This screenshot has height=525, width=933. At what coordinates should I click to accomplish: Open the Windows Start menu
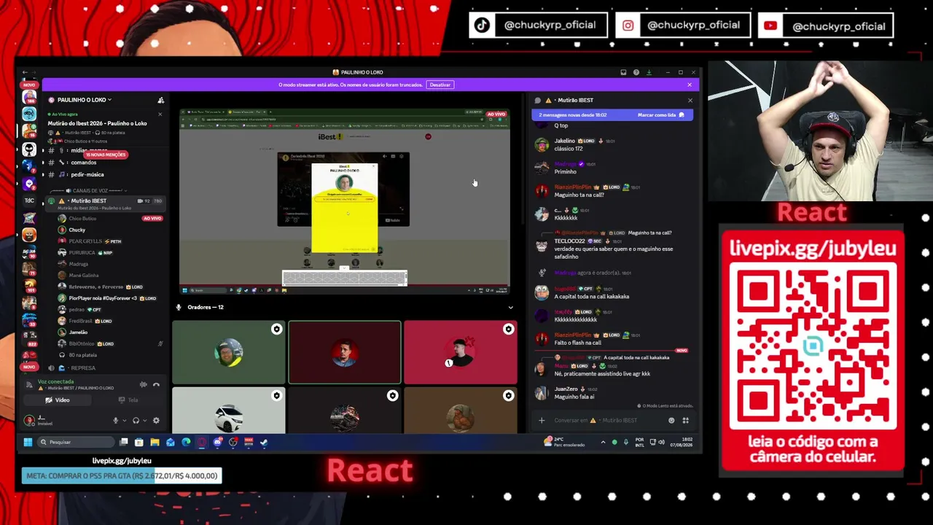coord(28,442)
